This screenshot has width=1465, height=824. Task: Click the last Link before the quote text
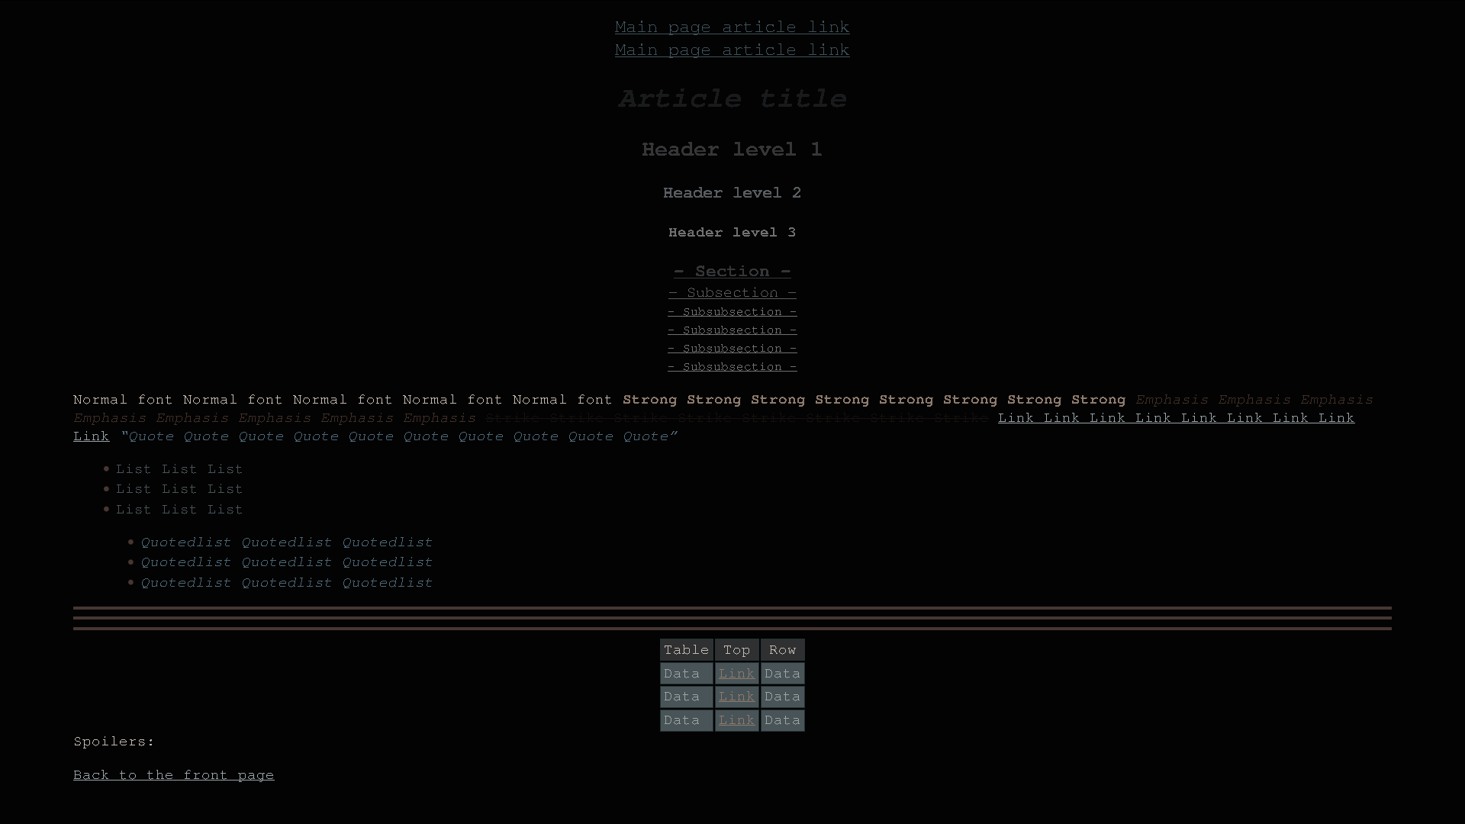point(91,436)
